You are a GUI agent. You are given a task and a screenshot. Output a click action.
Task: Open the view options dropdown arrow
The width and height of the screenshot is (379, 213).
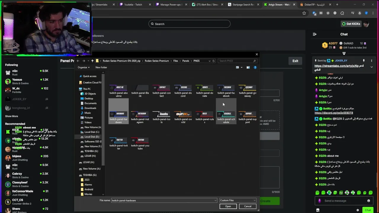click(x=241, y=67)
